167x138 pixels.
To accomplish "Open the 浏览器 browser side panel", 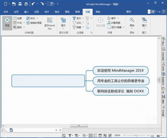I will coord(163,111).
